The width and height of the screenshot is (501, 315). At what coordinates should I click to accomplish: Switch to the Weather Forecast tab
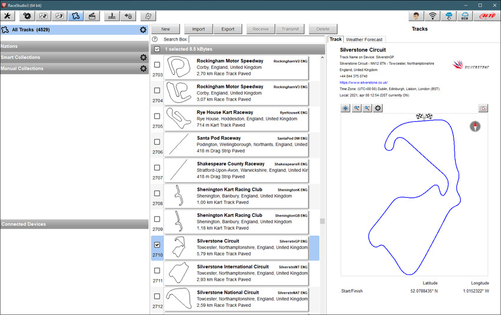click(x=364, y=39)
